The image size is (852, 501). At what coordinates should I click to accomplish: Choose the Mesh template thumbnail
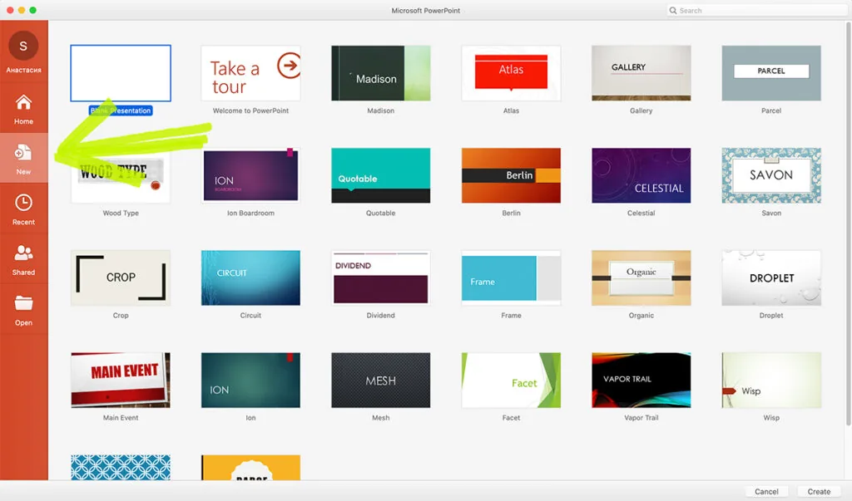point(381,380)
